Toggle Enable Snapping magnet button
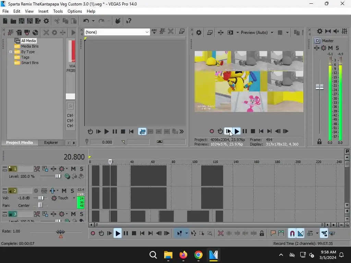The height and width of the screenshot is (263, 351). 292,234
